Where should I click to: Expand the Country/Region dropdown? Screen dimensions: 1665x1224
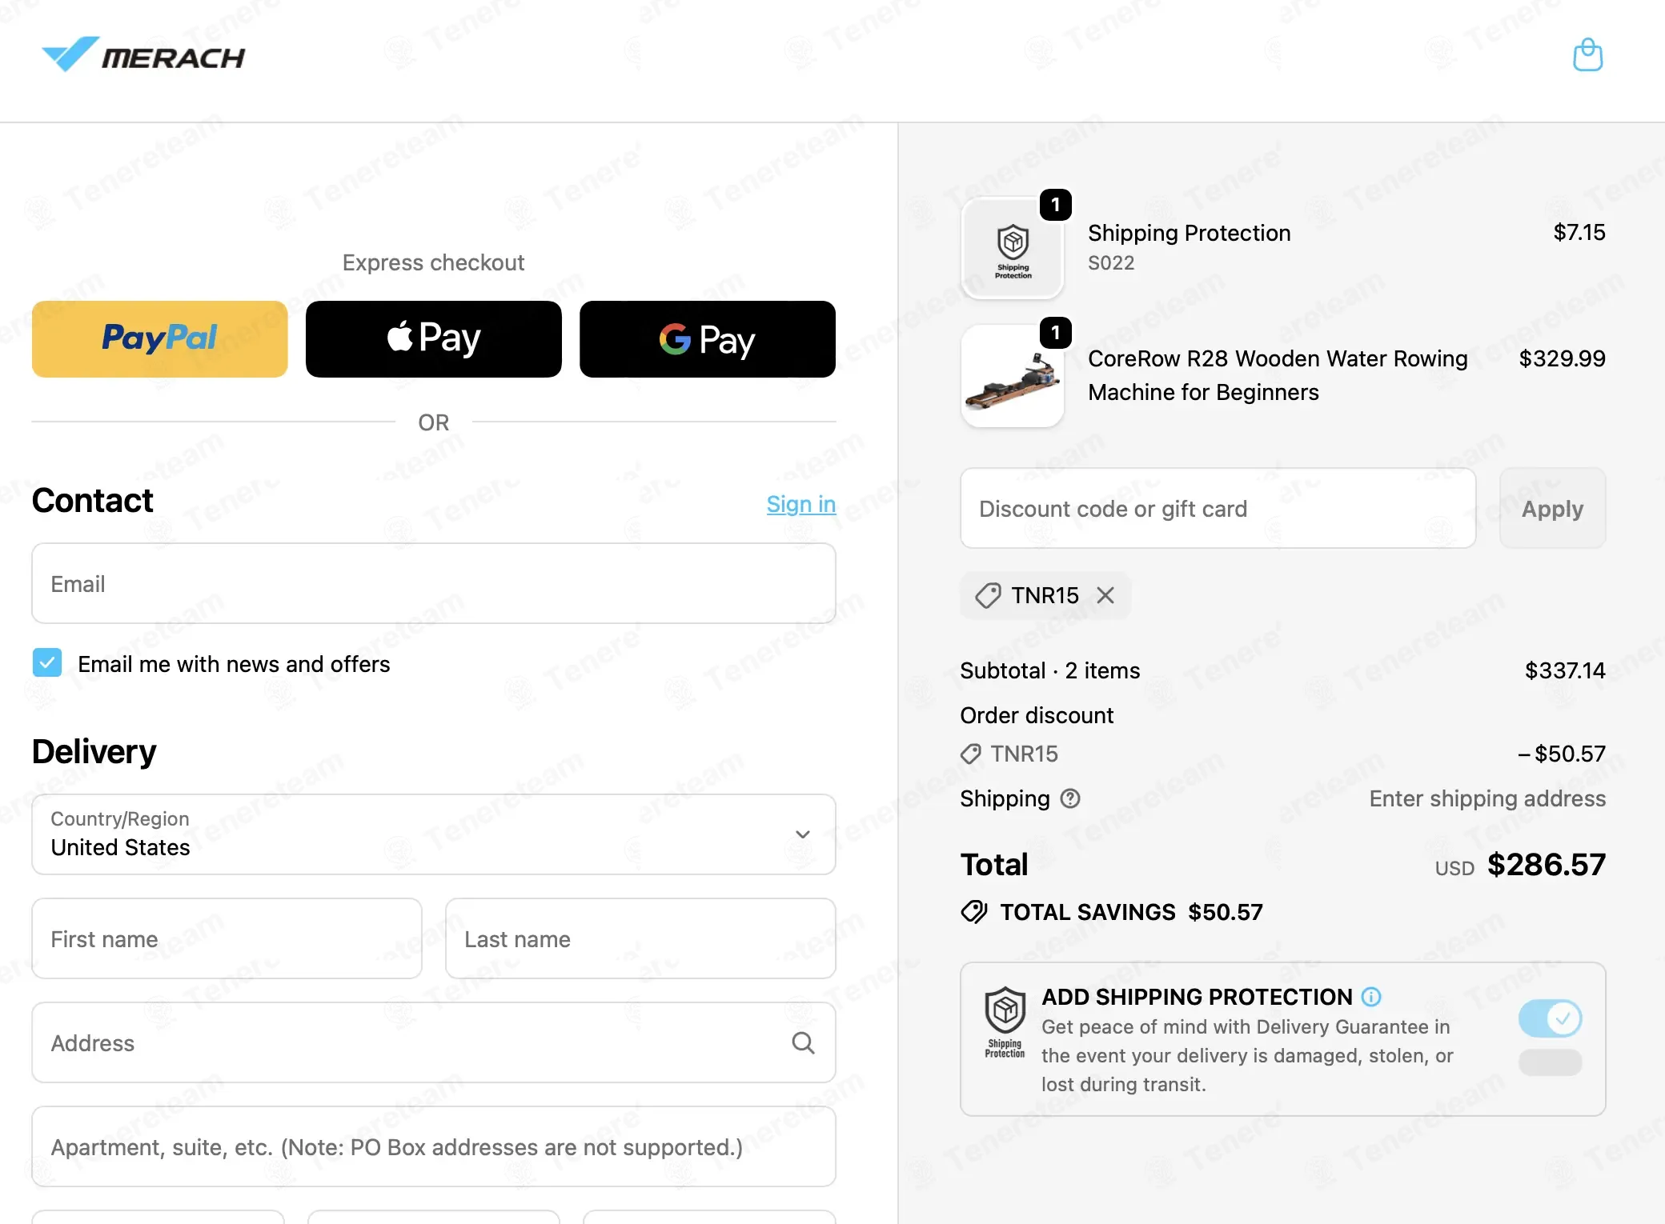point(434,834)
